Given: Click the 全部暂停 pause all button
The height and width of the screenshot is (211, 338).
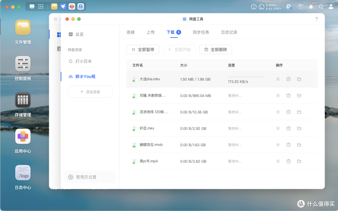Looking at the screenshot, I should 143,49.
